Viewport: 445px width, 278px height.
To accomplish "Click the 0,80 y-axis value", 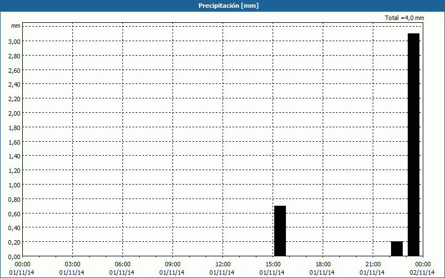I will pyautogui.click(x=15, y=200).
